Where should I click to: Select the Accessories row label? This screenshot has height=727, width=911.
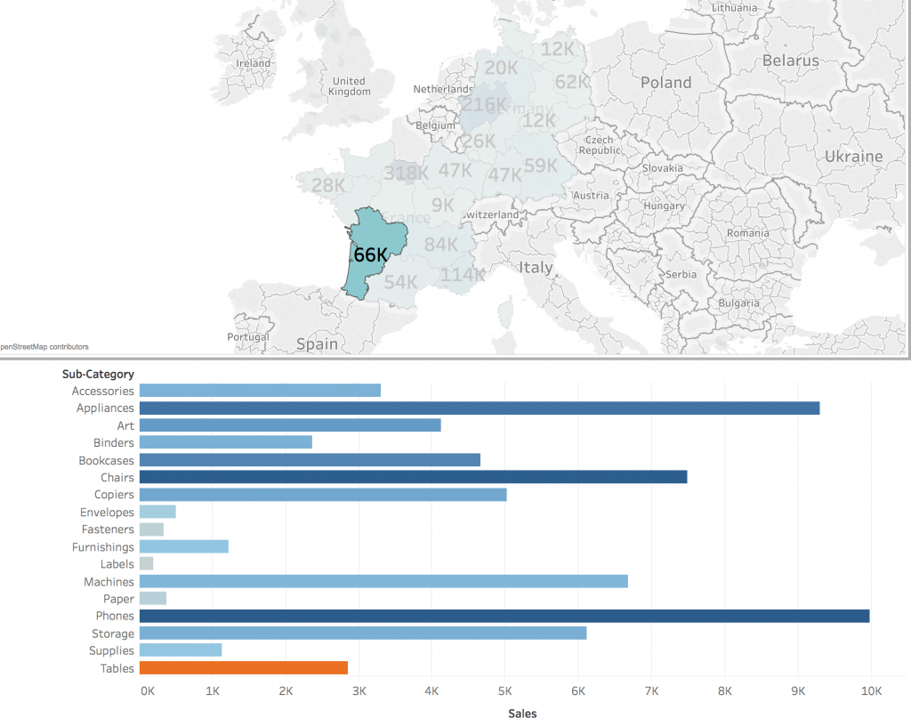point(102,391)
